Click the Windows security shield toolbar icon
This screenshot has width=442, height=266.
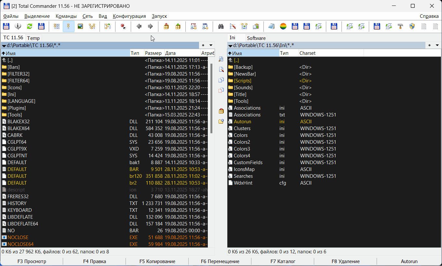coord(412,27)
